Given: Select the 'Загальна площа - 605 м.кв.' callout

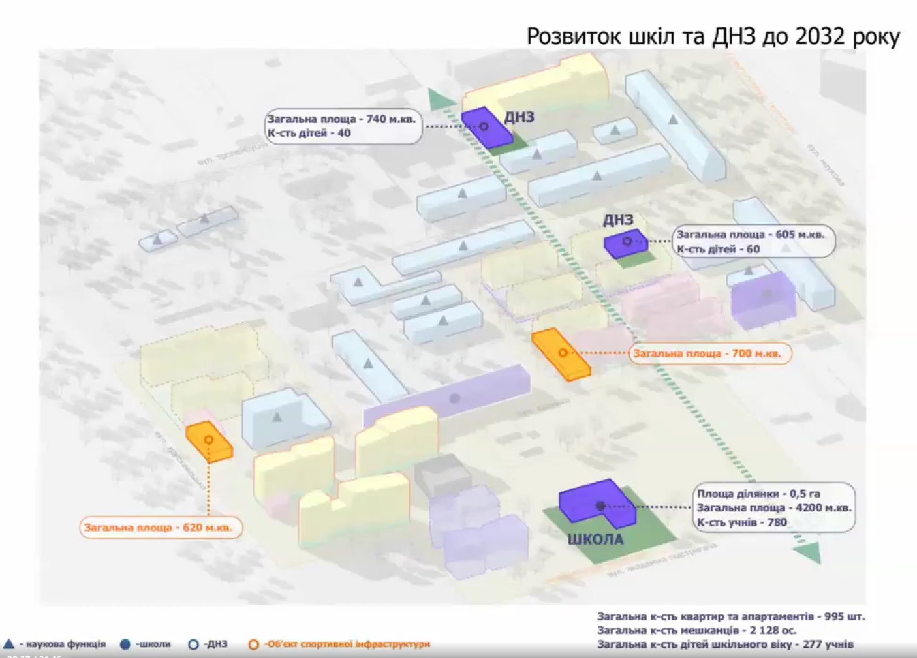Looking at the screenshot, I should point(754,242).
